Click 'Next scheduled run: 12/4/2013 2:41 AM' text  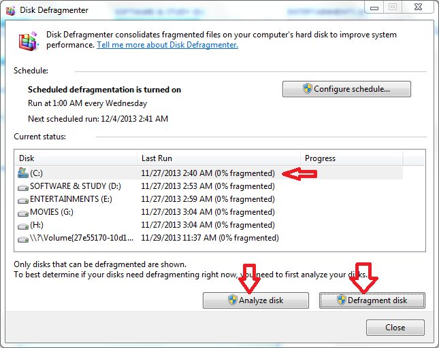click(x=98, y=119)
